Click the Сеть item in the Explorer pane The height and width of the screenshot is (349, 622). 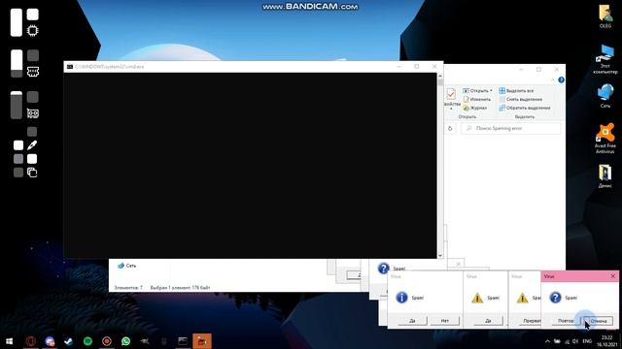[127, 266]
